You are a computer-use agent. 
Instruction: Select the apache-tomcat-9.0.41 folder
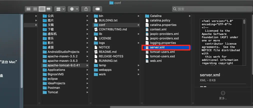(x=65, y=65)
